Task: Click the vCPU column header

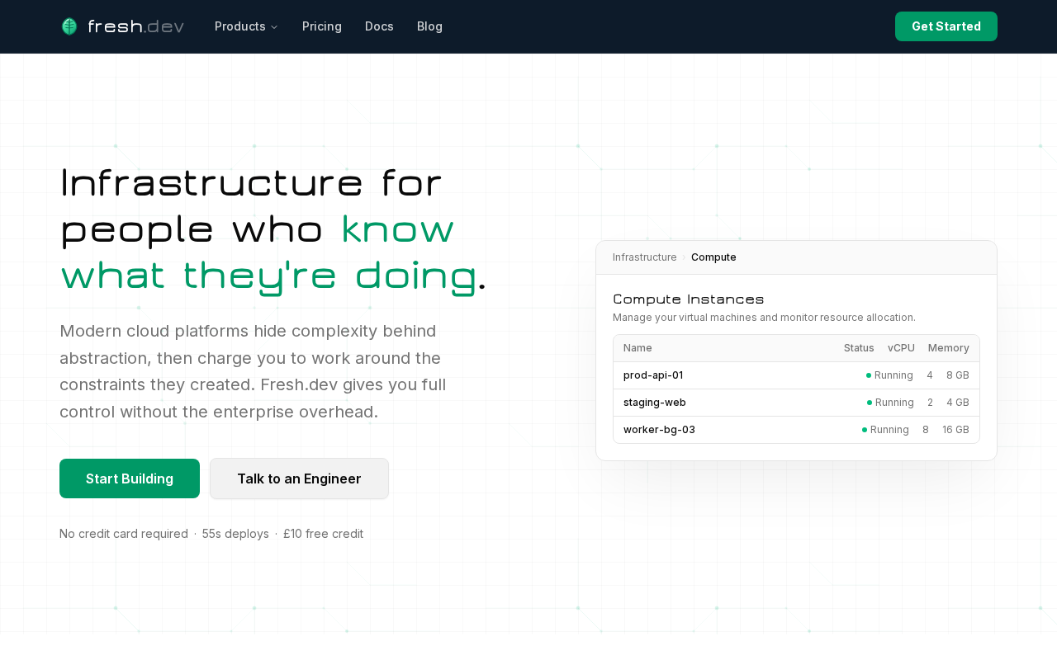Action: tap(901, 348)
